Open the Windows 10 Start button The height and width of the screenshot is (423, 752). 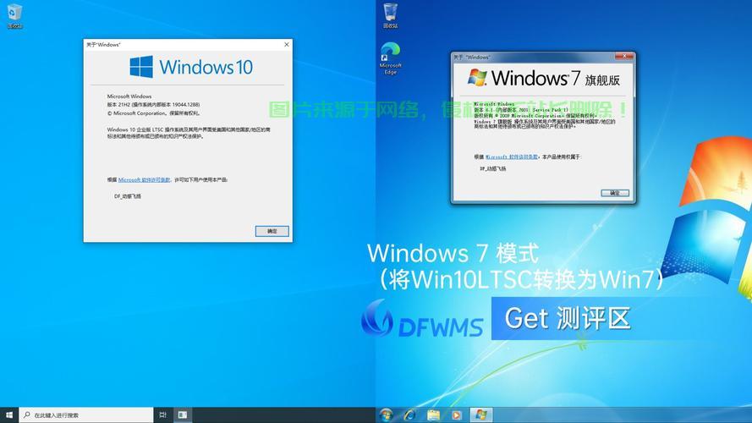[9, 415]
